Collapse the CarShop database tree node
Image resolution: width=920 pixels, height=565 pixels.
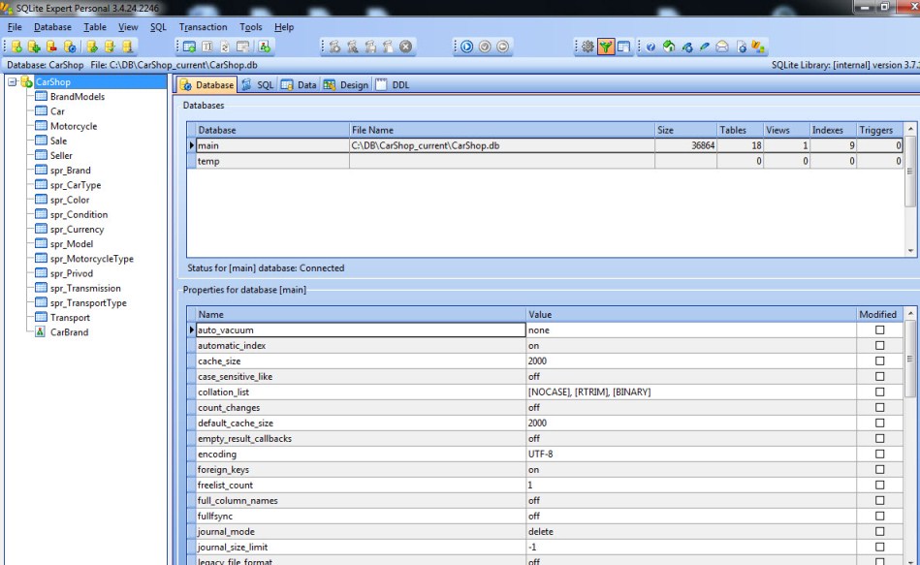click(x=12, y=82)
